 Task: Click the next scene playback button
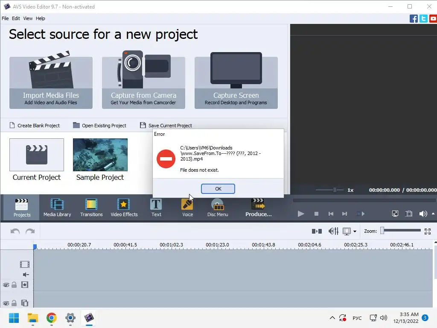tap(360, 214)
